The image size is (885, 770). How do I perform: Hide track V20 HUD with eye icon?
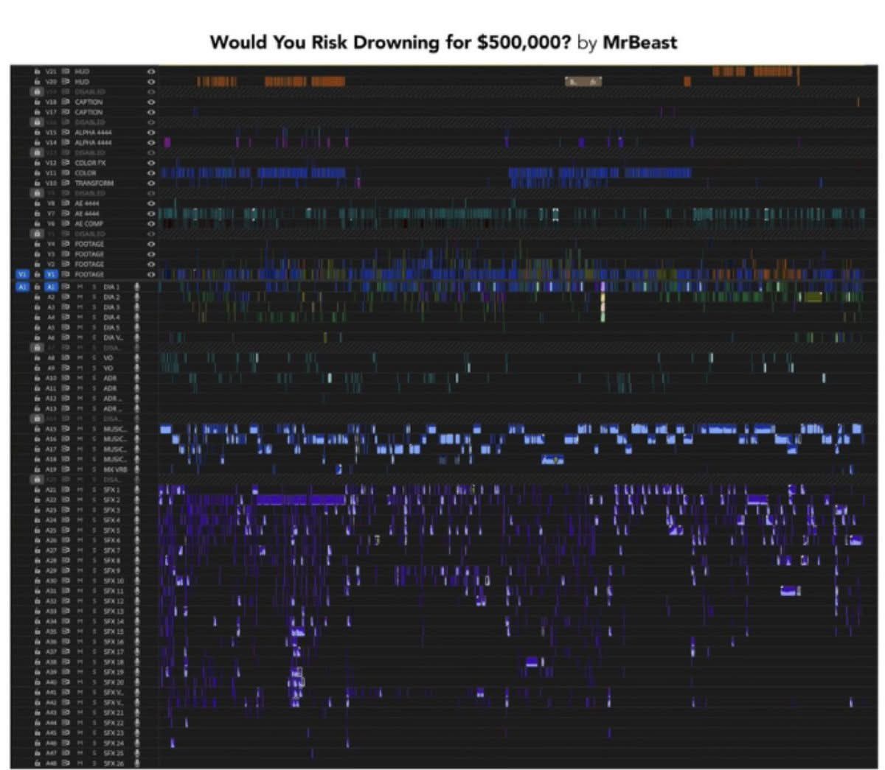click(x=151, y=82)
